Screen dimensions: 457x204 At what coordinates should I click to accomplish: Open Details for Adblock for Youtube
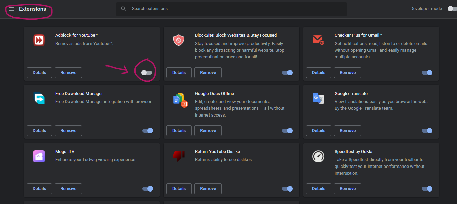pyautogui.click(x=39, y=73)
